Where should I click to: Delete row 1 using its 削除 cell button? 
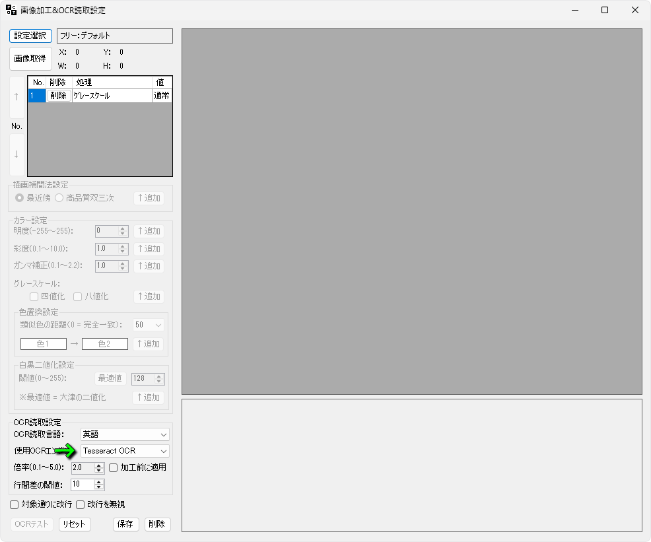coord(59,96)
